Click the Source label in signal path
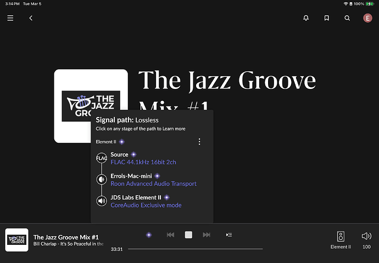 coord(119,155)
